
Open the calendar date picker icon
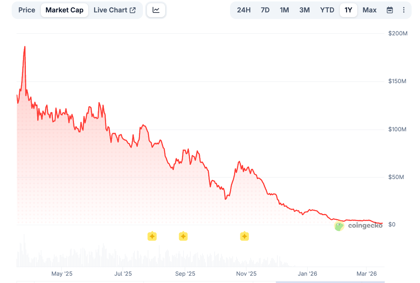pos(390,10)
